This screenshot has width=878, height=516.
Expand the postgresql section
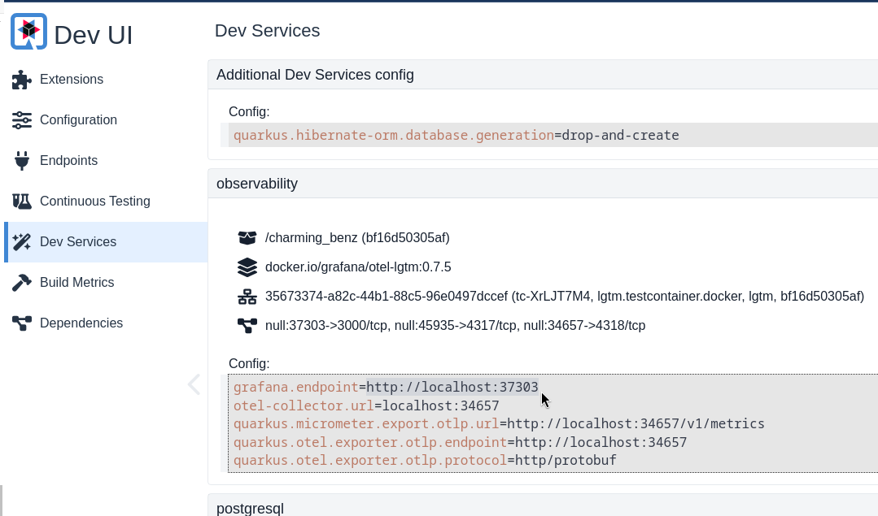point(250,508)
